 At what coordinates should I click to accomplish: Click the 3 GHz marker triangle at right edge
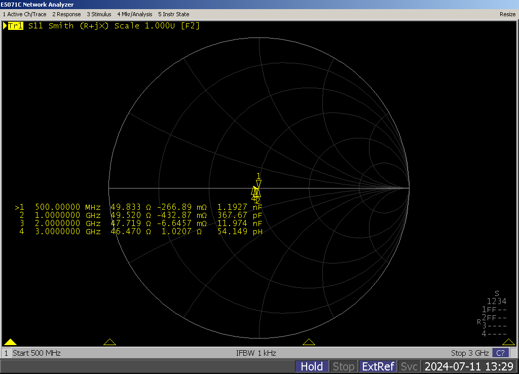coord(508,342)
